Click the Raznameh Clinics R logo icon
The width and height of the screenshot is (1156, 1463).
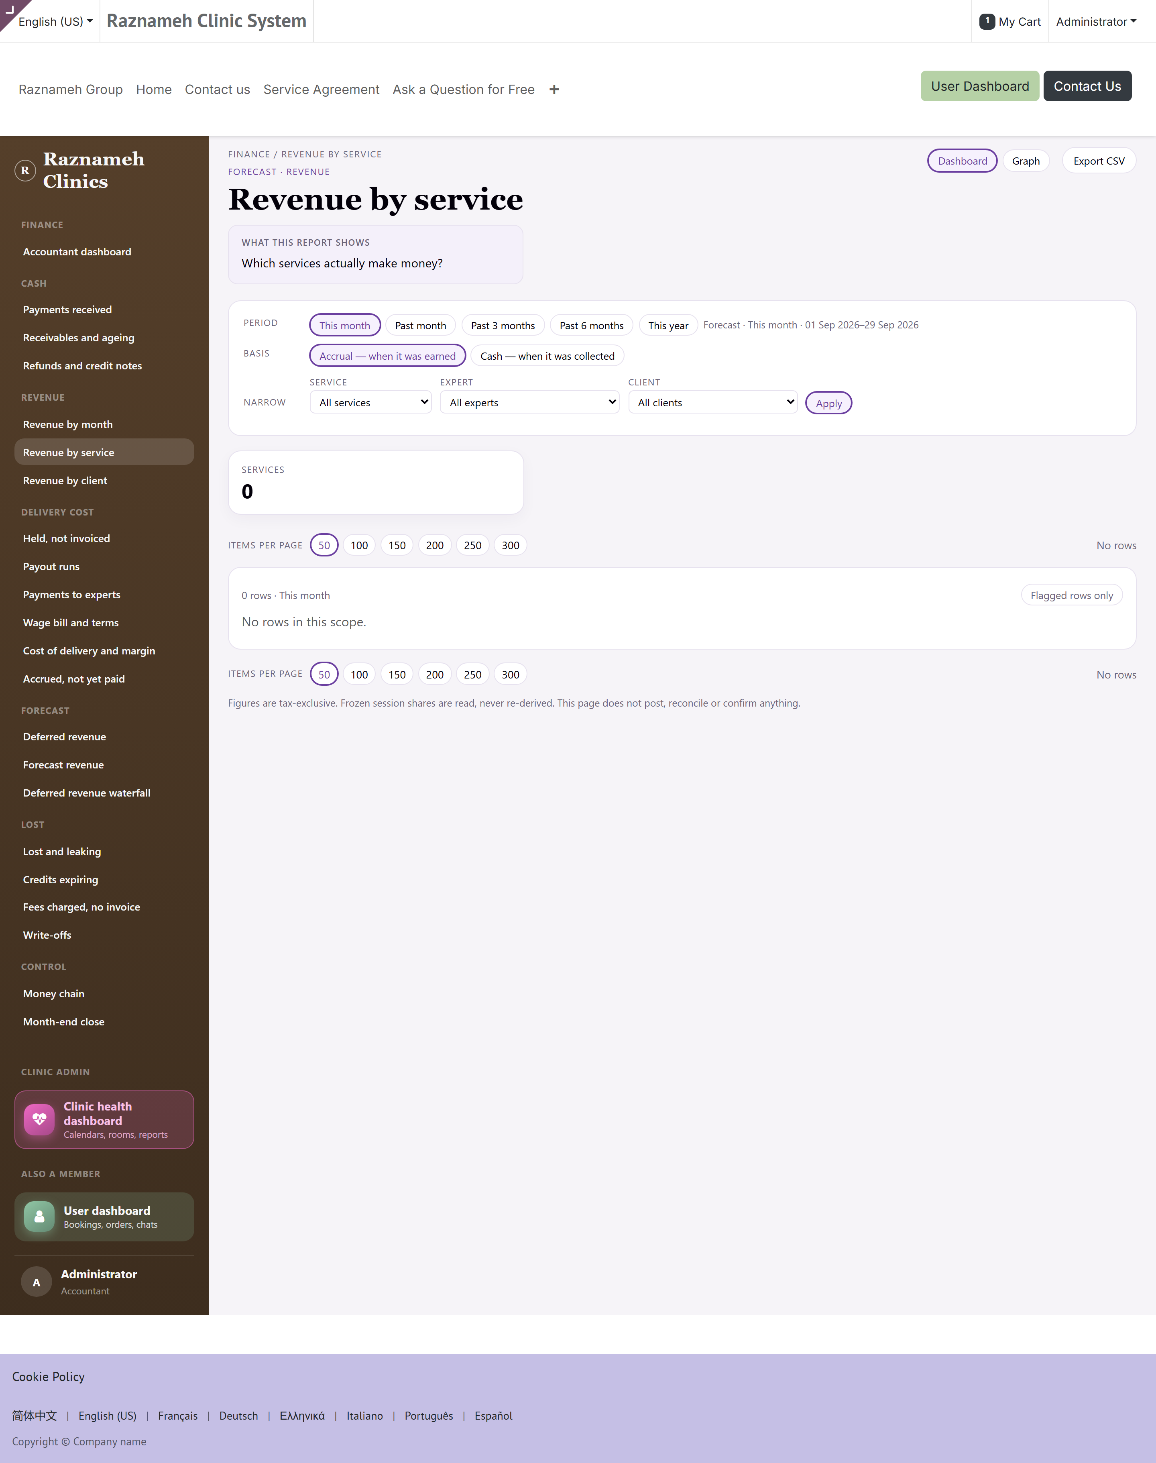point(25,171)
